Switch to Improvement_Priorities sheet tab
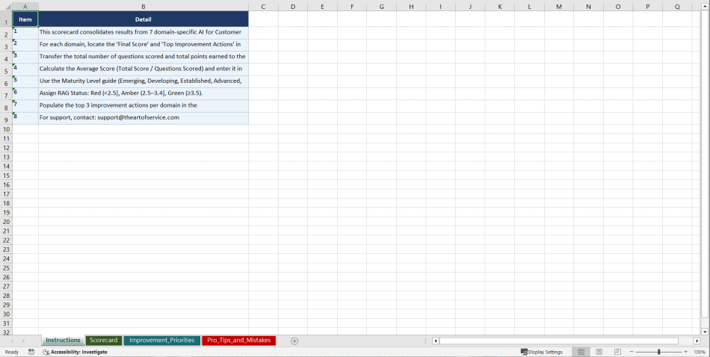Screen dimensions: 710x357 click(x=161, y=341)
